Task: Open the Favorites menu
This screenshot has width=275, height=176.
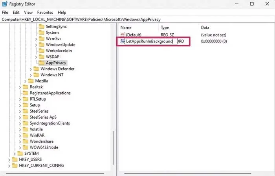Action: click(45, 13)
